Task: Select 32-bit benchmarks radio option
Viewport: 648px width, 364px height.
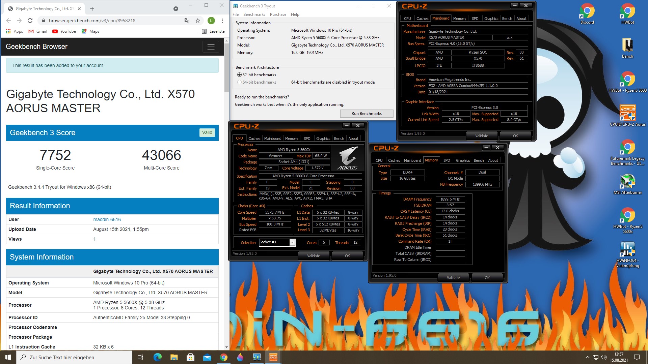Action: click(x=239, y=75)
